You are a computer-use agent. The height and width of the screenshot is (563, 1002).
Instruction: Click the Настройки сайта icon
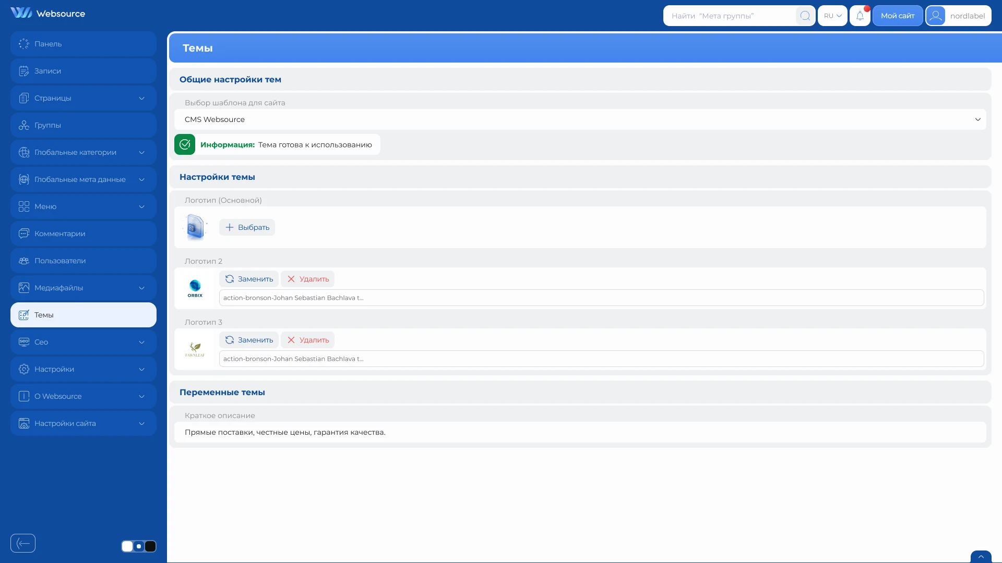coord(24,423)
